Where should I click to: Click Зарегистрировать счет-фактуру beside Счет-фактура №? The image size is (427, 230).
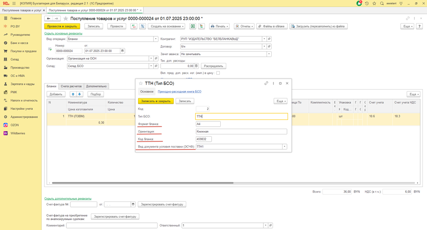[162, 204]
